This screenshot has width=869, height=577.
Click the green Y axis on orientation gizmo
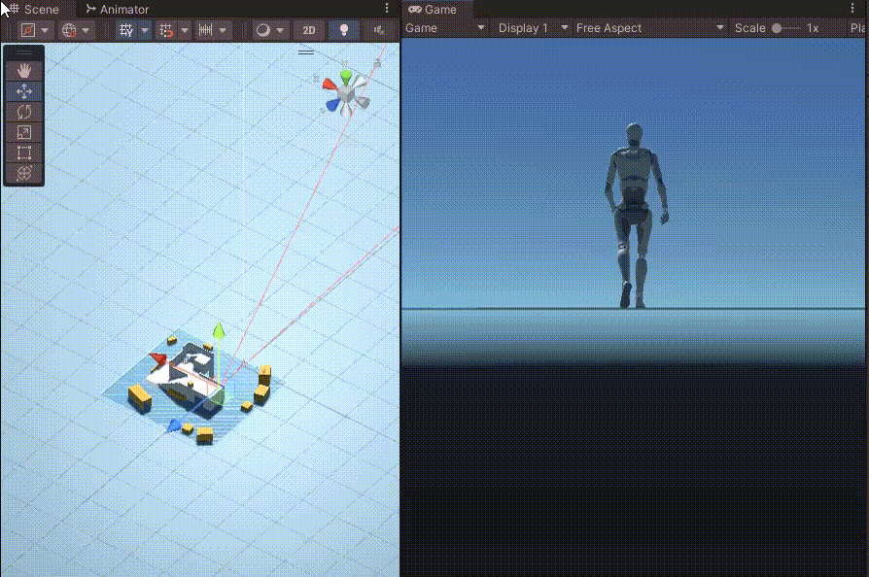[346, 77]
